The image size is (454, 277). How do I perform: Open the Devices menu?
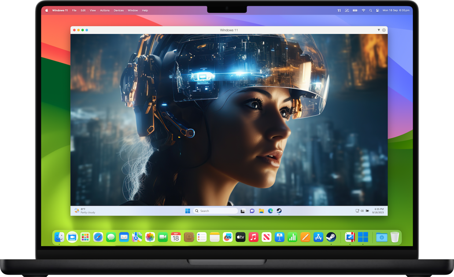click(x=118, y=10)
